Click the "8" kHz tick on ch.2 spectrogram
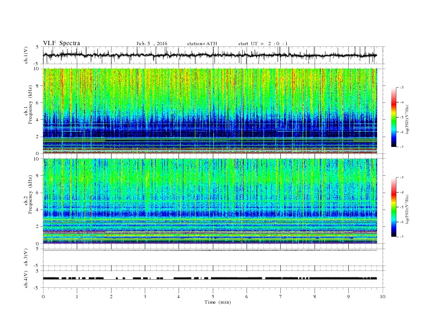The width and height of the screenshot is (431, 333). pyautogui.click(x=38, y=176)
